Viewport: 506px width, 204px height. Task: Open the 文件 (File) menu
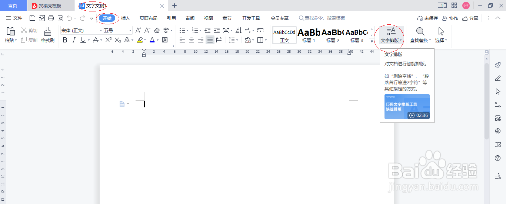(x=14, y=18)
